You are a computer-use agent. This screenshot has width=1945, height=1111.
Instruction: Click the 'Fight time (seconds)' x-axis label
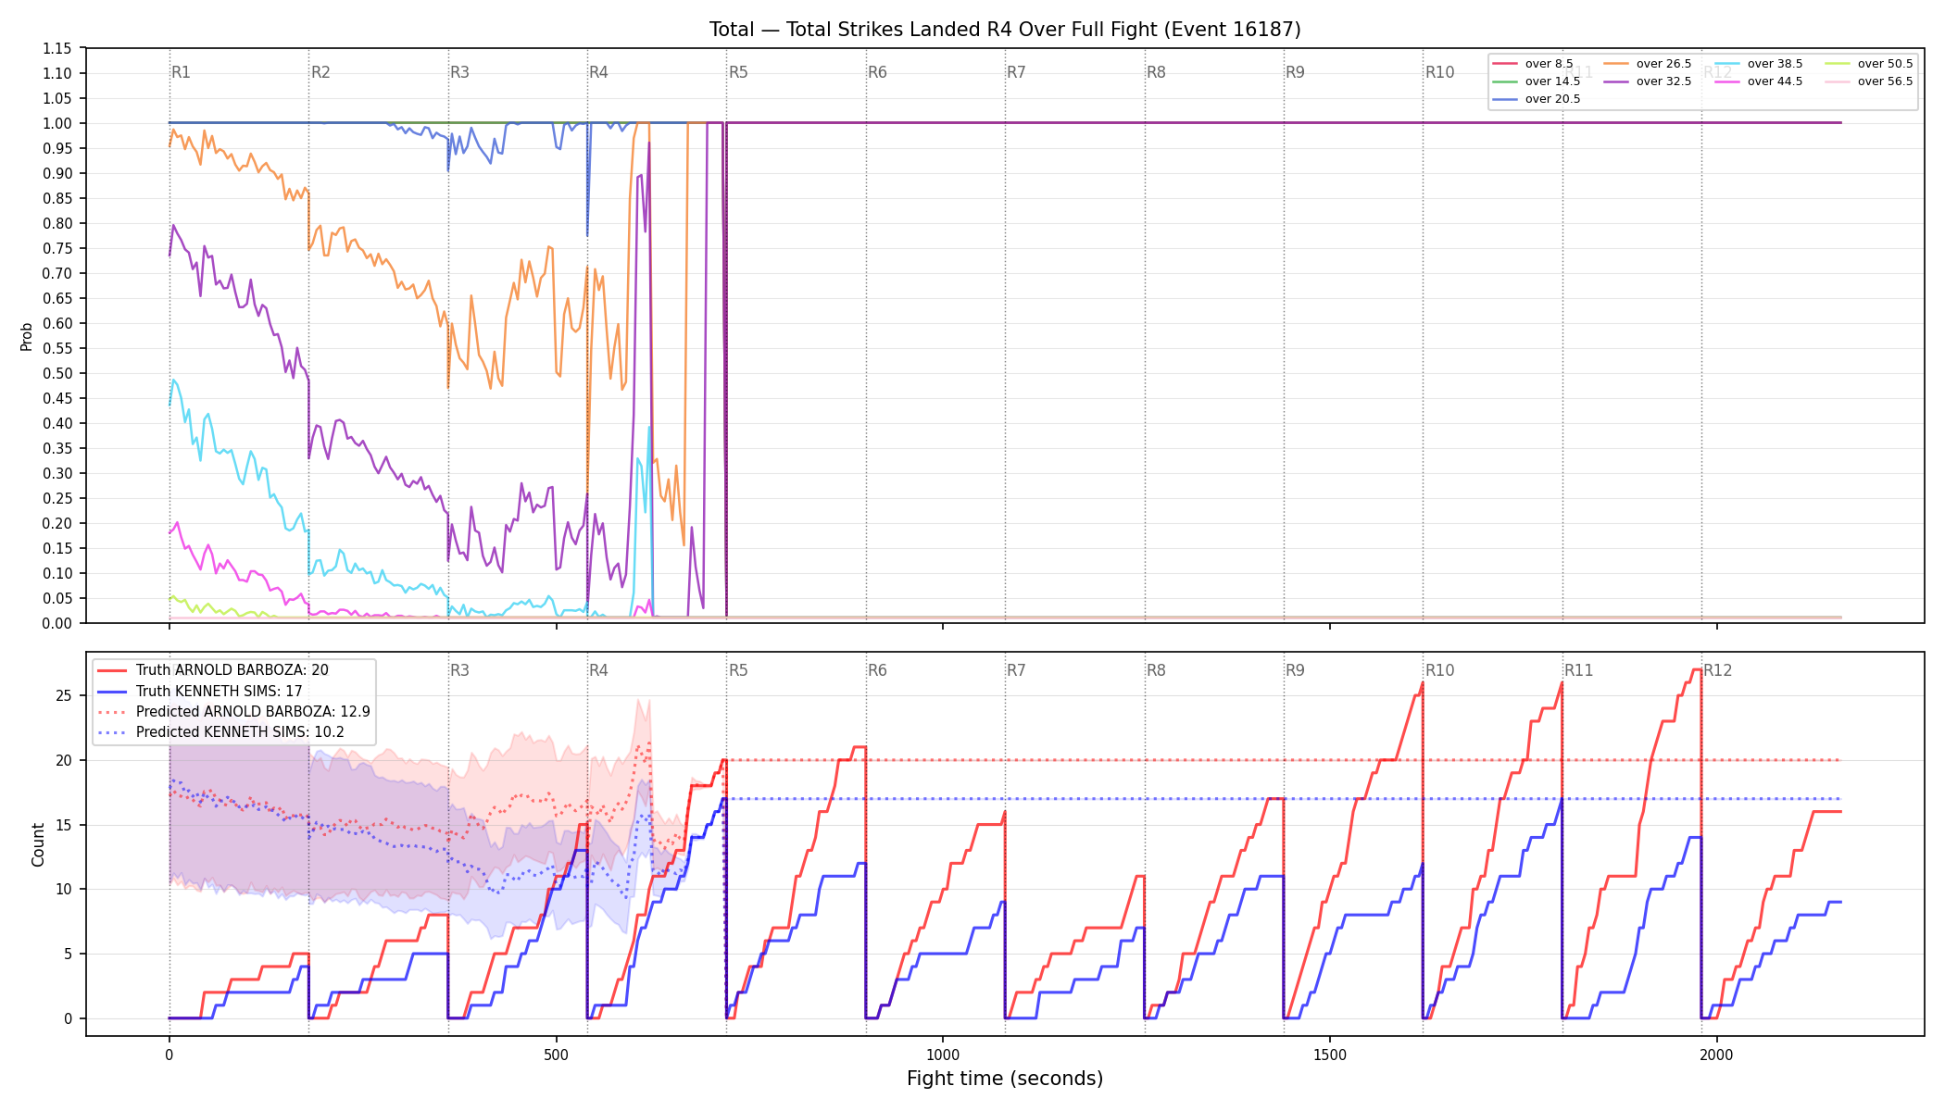pyautogui.click(x=1005, y=1079)
